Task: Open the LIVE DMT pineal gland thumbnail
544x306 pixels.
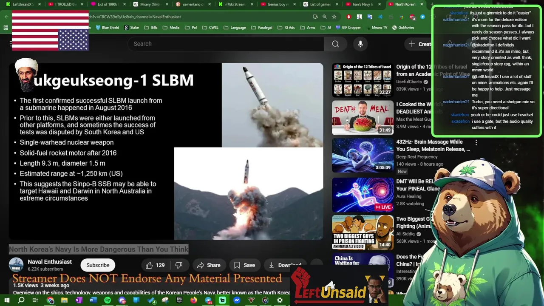Action: coord(363,195)
